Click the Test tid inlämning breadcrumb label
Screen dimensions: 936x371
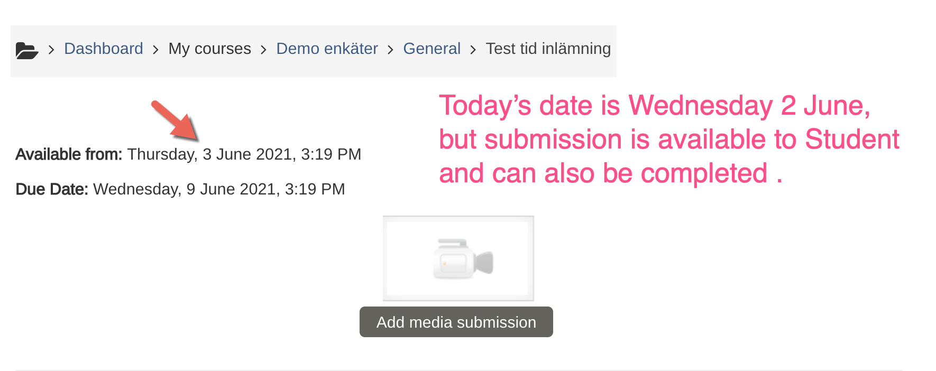tap(548, 49)
